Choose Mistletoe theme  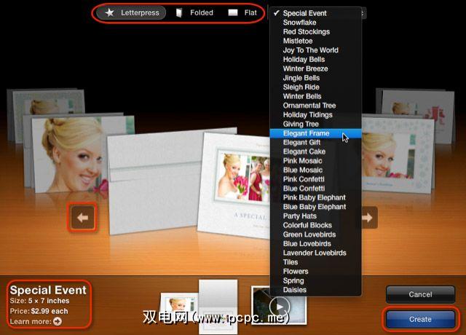(x=315, y=41)
